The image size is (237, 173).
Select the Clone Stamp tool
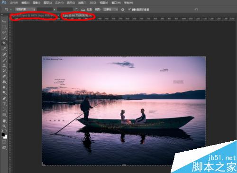(4, 65)
